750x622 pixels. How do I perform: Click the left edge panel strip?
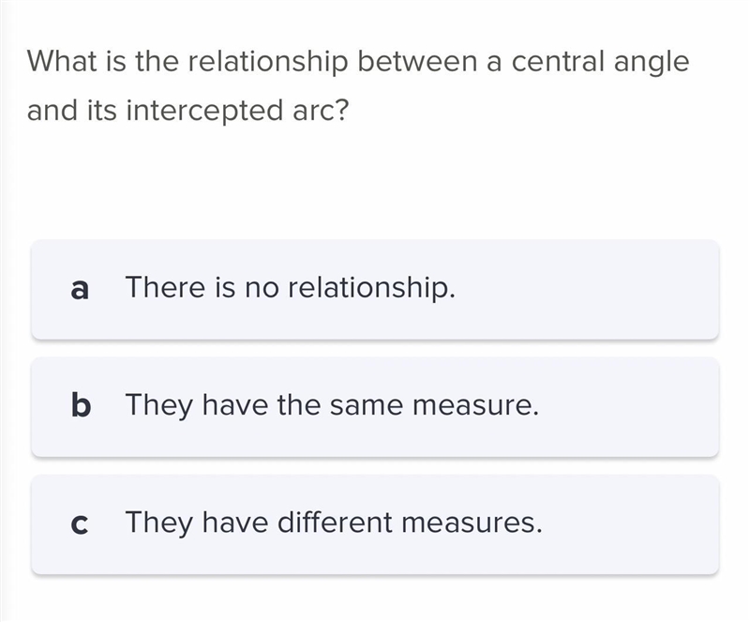click(x=5, y=311)
